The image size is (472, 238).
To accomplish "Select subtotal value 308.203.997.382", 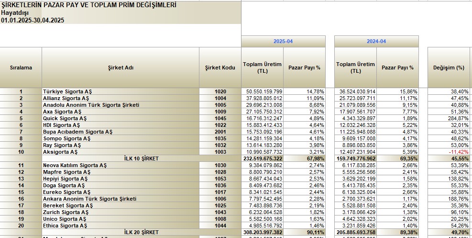I will click(262, 232).
